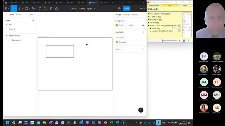The width and height of the screenshot is (225, 126).
Task: Select the Move tool
Action: pyautogui.click(x=13, y=8)
